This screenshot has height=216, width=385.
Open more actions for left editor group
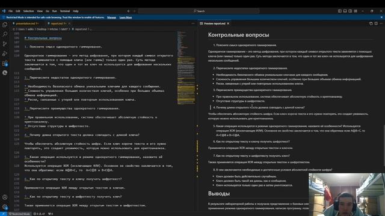point(193,23)
